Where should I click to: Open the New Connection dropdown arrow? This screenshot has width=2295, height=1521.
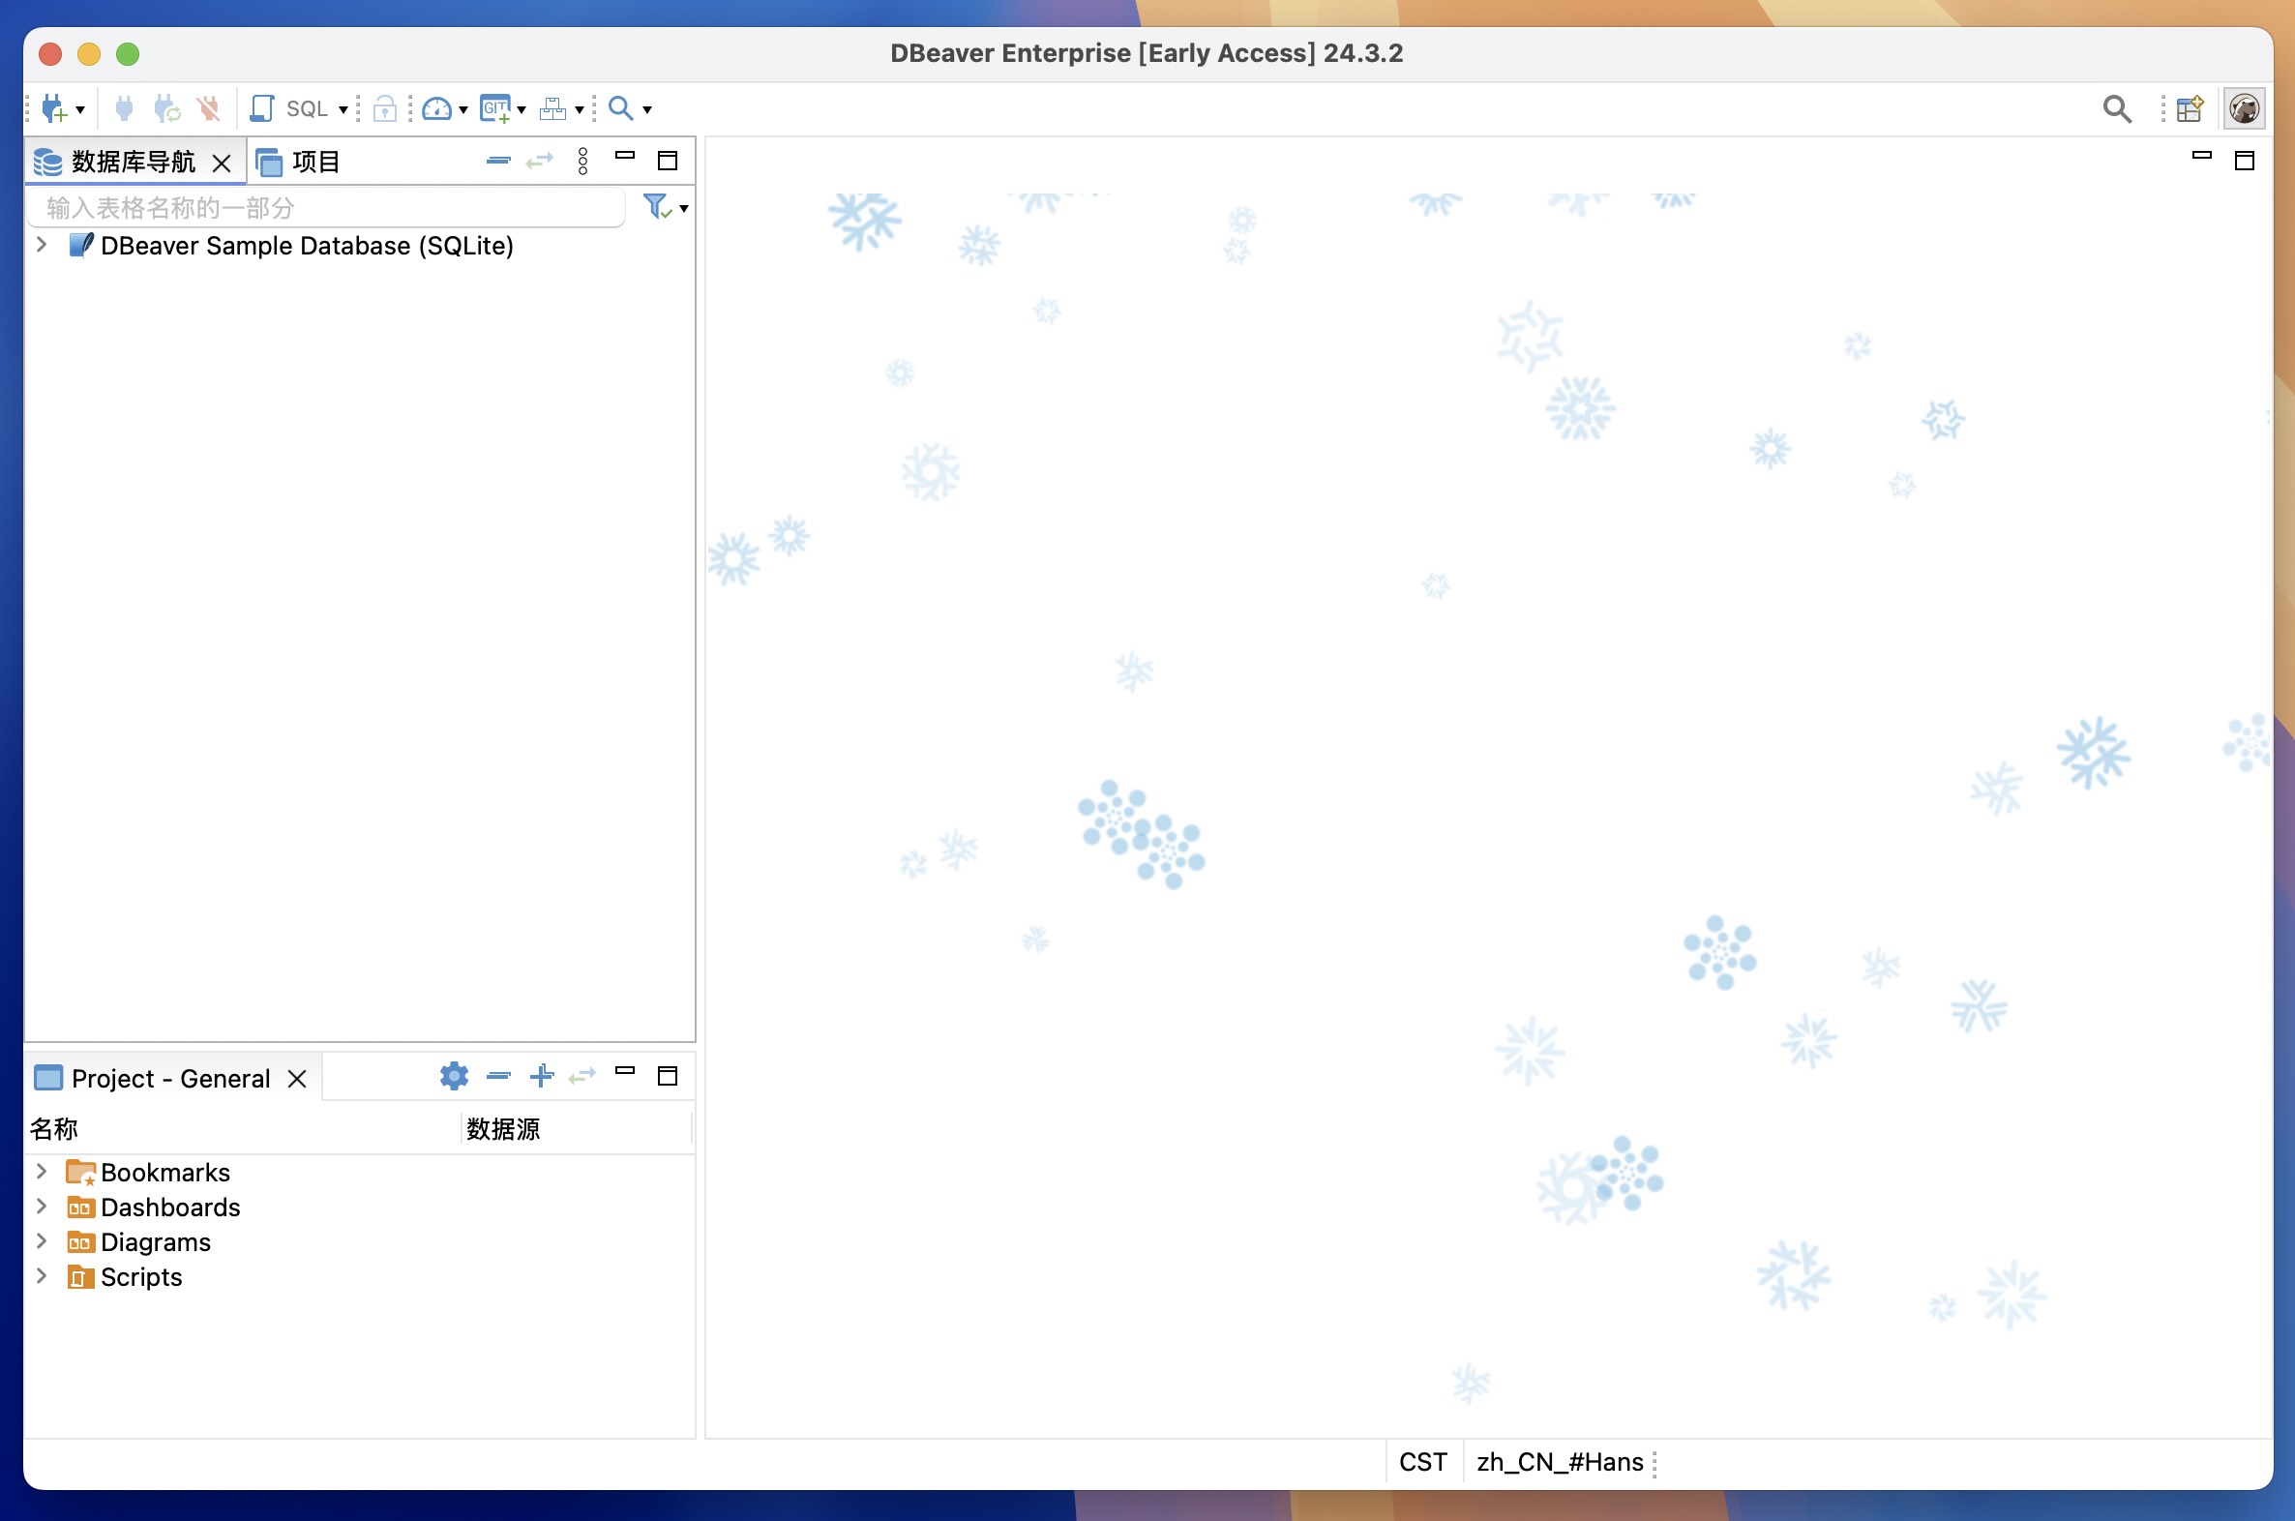tap(80, 109)
